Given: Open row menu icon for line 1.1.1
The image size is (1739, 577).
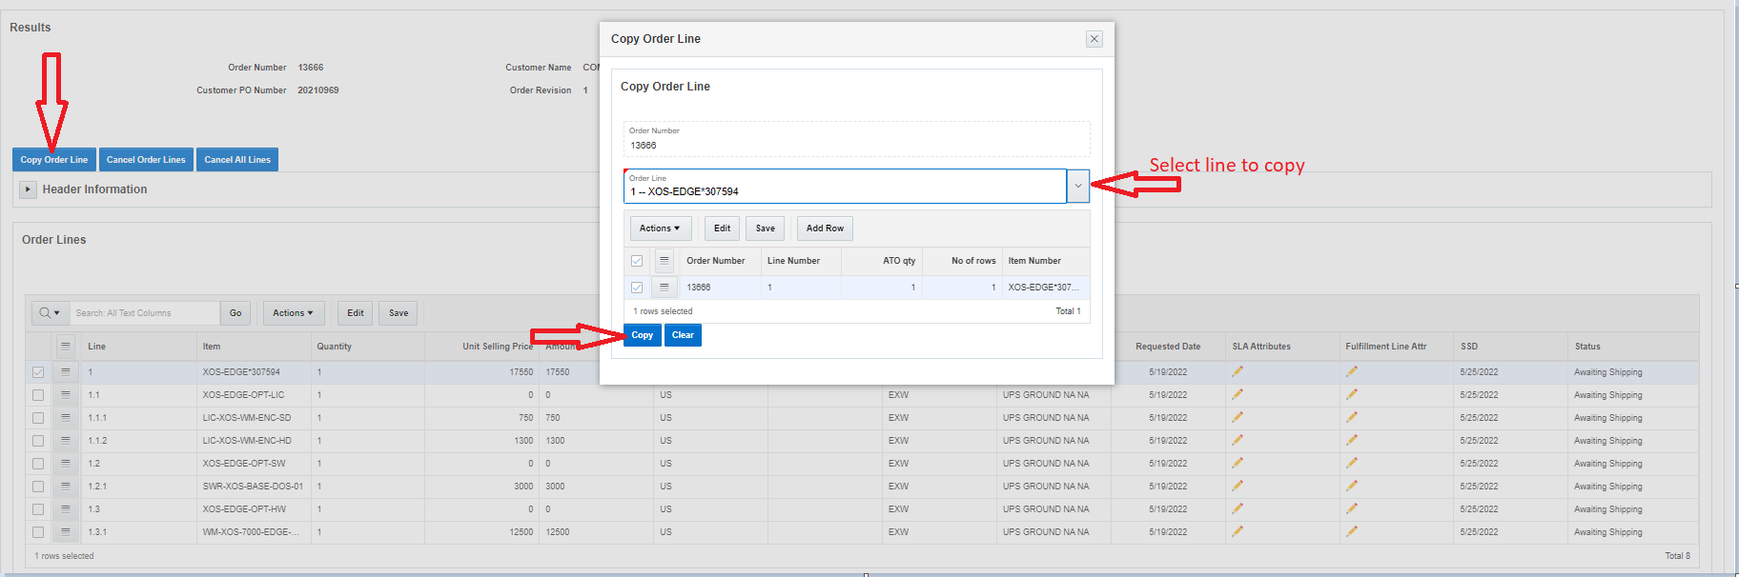Looking at the screenshot, I should (65, 418).
